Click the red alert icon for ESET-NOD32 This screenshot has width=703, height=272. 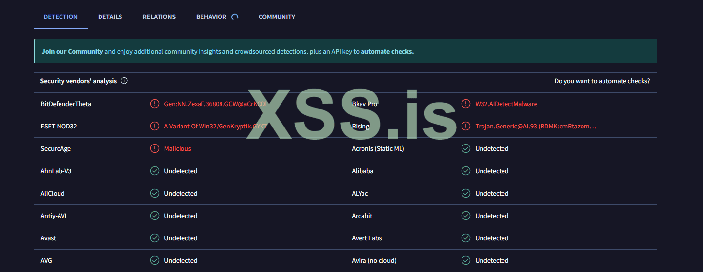tap(155, 126)
